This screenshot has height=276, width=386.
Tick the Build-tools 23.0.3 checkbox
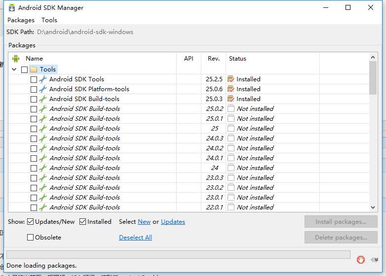(34, 178)
